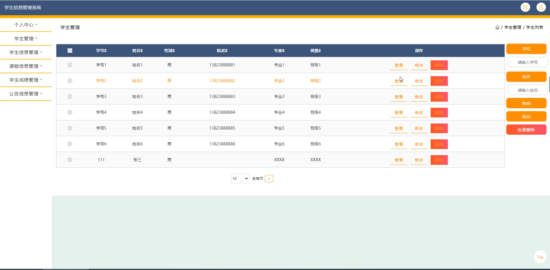The height and width of the screenshot is (270, 550).
Task: View details of row 学号5
Action: (399, 129)
